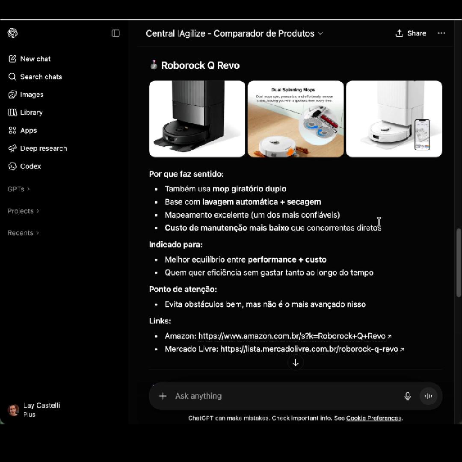Viewport: 462px width, 462px height.
Task: Click the Share button
Action: pyautogui.click(x=411, y=33)
